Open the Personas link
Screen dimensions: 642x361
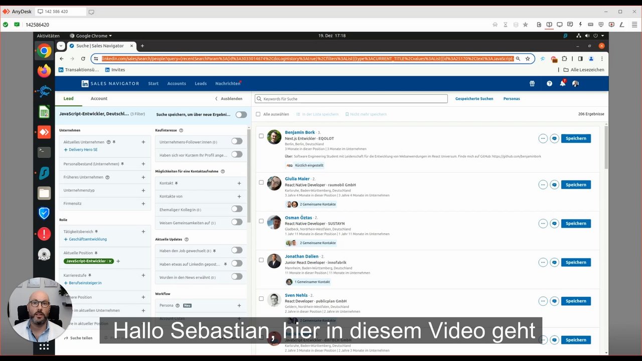512,99
